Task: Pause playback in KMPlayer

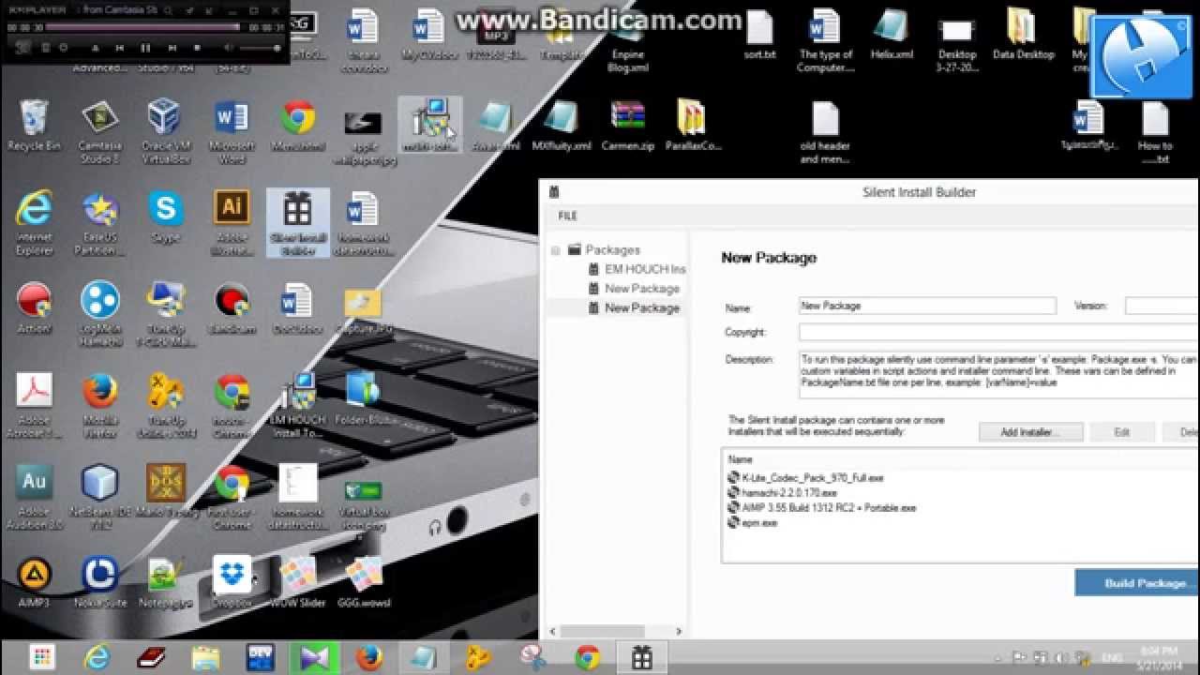Action: coord(145,48)
